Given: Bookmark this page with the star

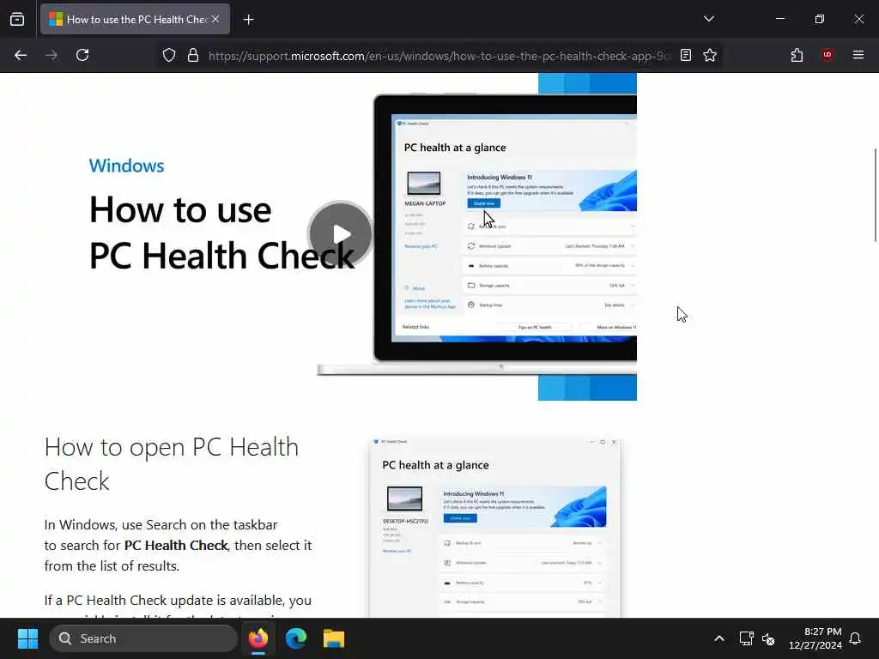Looking at the screenshot, I should click(x=710, y=55).
